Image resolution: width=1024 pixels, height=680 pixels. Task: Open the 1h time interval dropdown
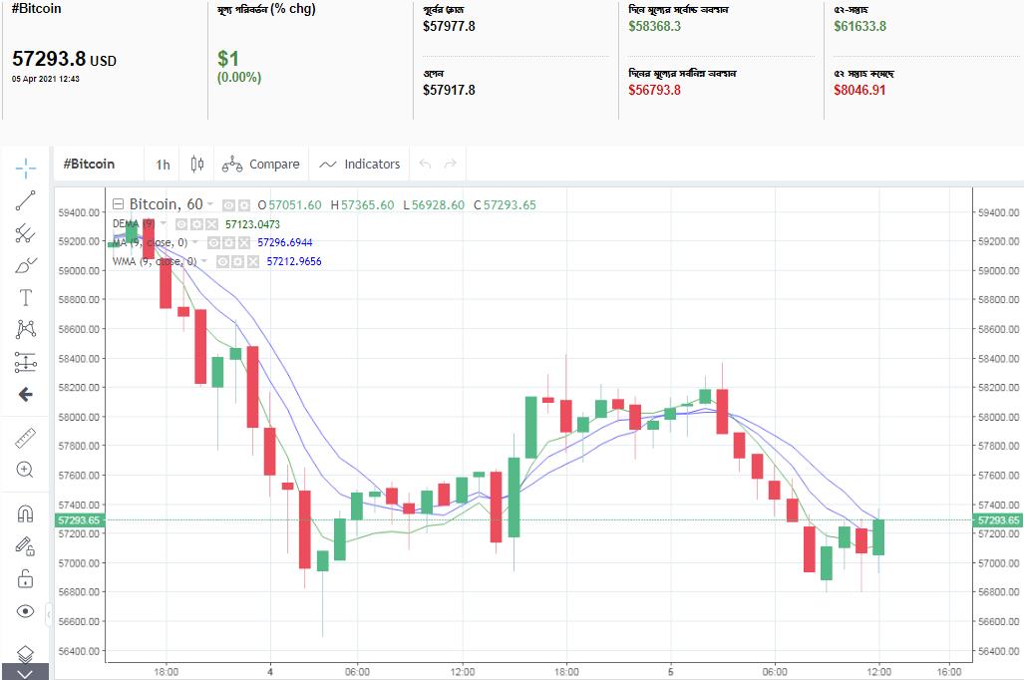163,165
